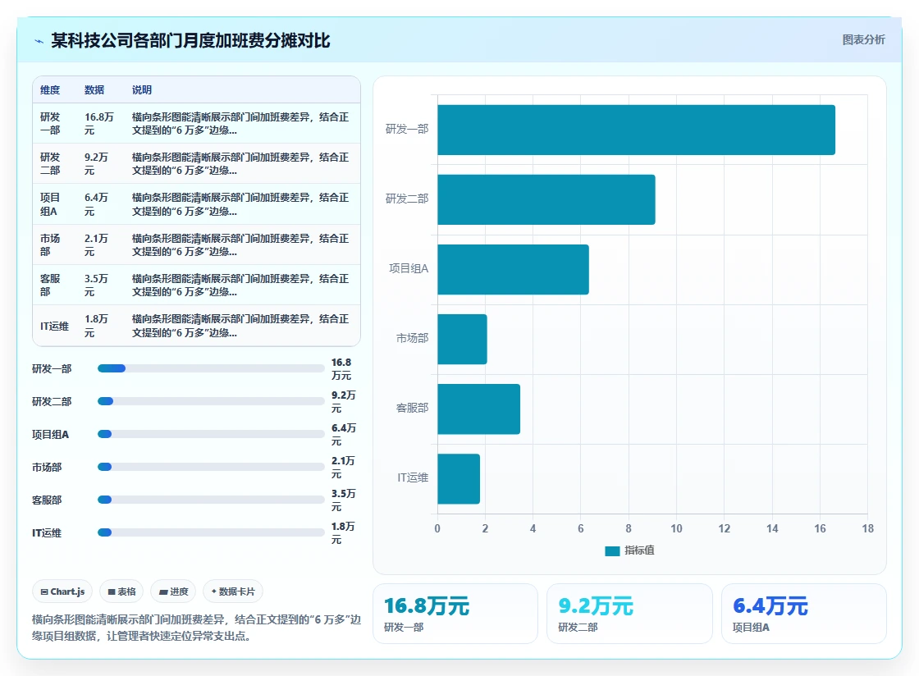
Task: Click the 研发二部 progress bar
Action: [x=211, y=401]
